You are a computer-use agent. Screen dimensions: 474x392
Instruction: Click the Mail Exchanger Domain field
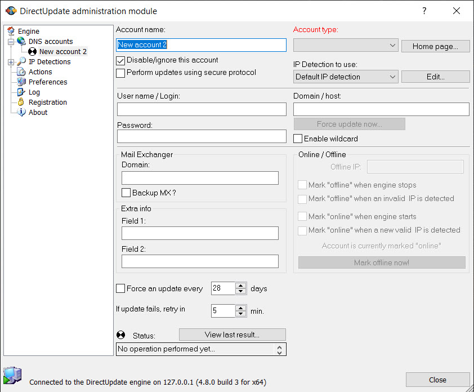coord(200,178)
